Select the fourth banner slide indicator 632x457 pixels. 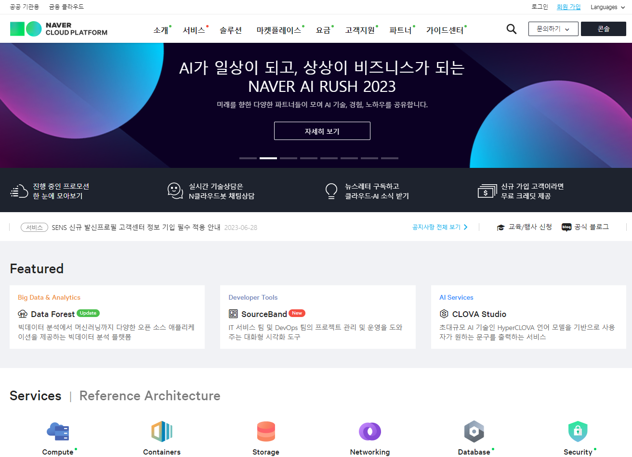(x=309, y=158)
